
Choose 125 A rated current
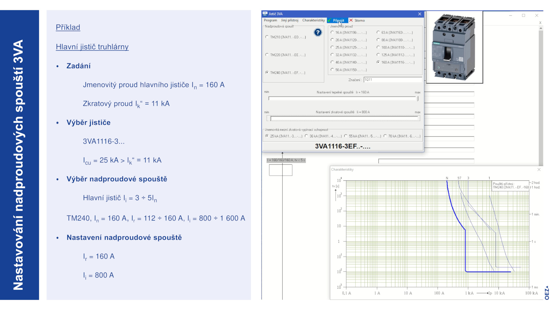[396, 55]
